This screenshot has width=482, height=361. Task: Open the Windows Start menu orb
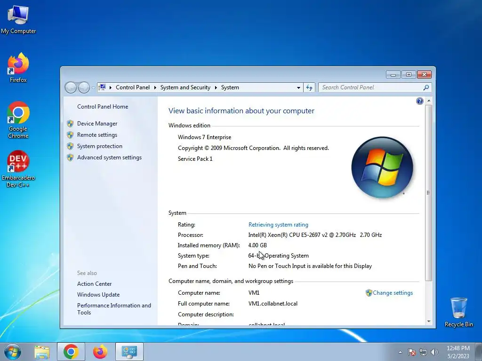tap(13, 352)
